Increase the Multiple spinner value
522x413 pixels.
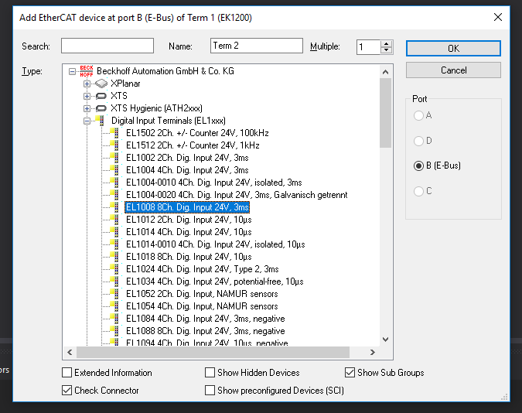[x=386, y=43]
